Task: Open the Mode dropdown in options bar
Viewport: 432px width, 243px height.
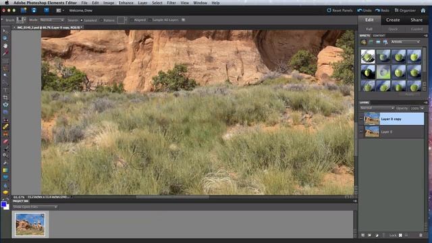Action: pos(52,20)
